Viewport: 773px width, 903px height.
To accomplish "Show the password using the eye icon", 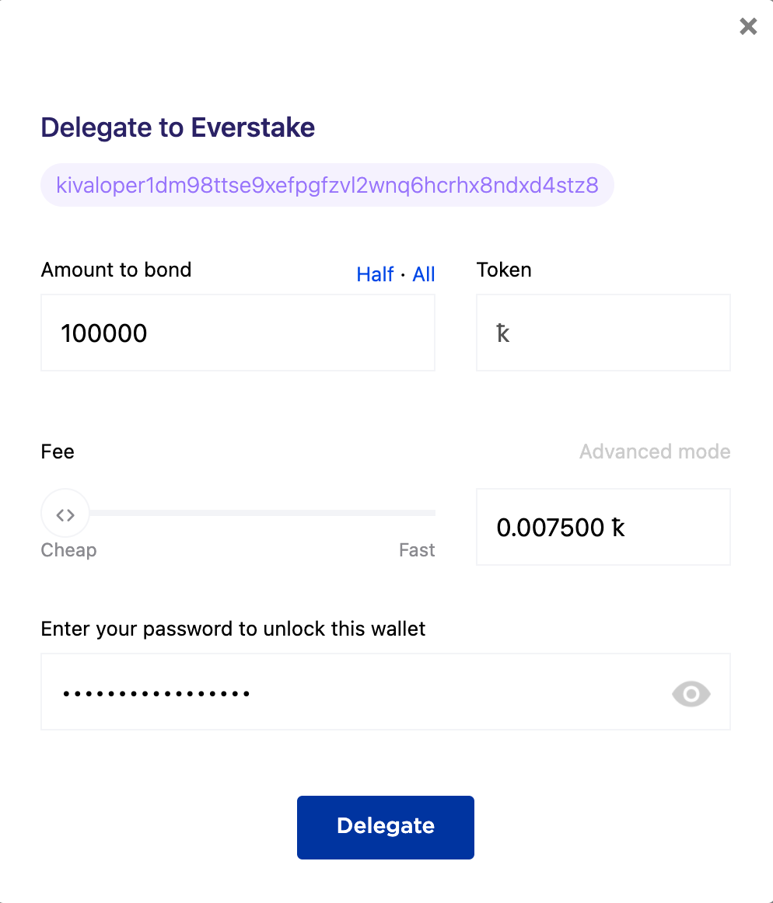I will coord(691,693).
